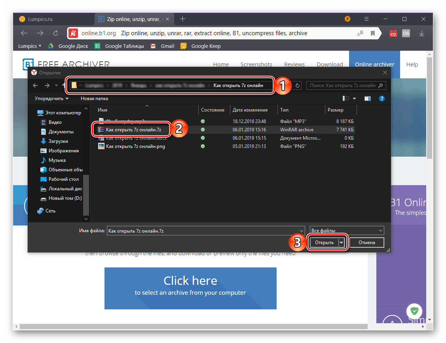Go back in the browser toolbar
This screenshot has height=343, width=446.
click(24, 33)
